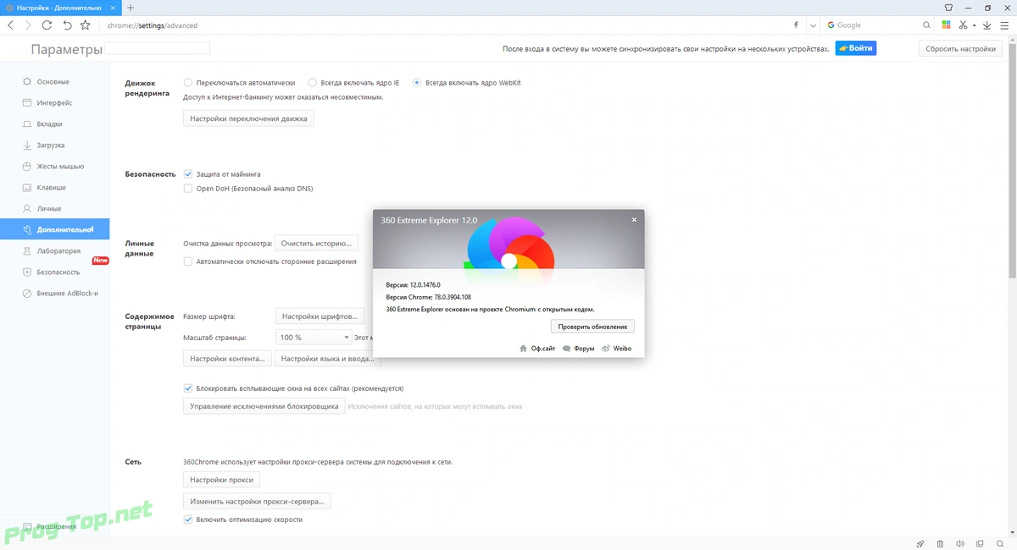Click the Google search magnifier icon
Viewport: 1017px width, 550px height.
pyautogui.click(x=927, y=25)
